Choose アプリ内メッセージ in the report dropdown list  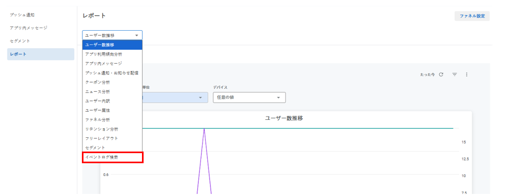click(112, 64)
